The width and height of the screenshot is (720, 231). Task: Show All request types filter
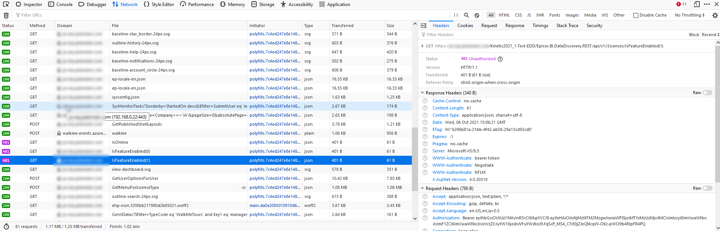pos(491,15)
